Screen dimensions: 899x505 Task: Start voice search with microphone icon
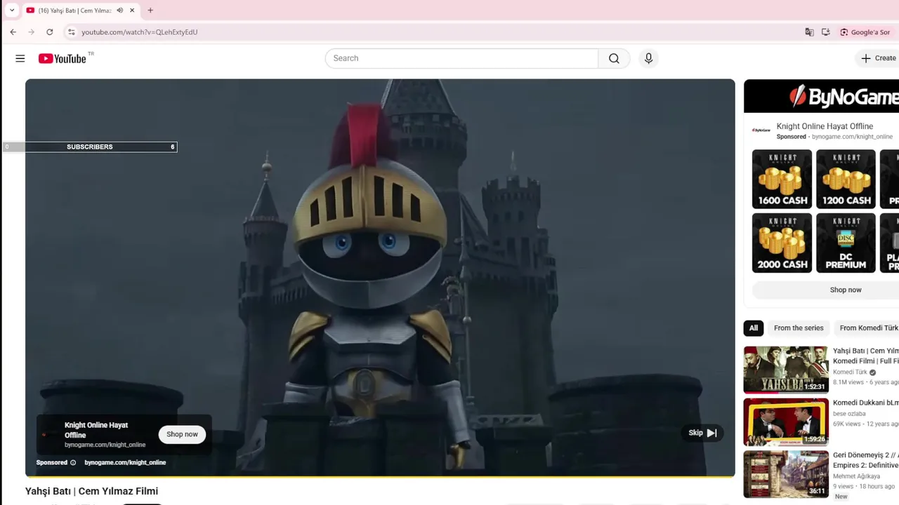[648, 58]
